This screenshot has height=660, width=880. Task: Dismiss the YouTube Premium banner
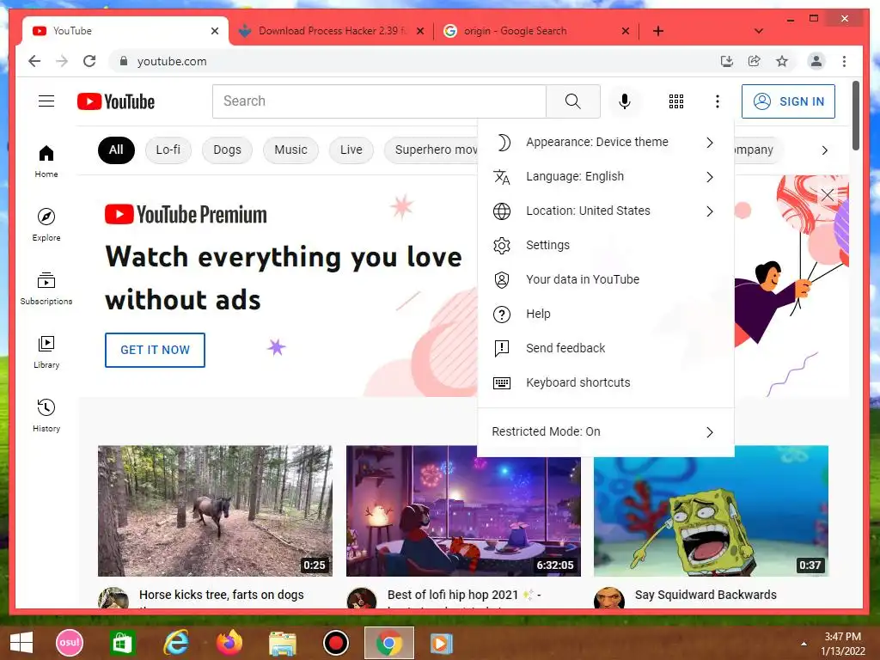tap(828, 195)
